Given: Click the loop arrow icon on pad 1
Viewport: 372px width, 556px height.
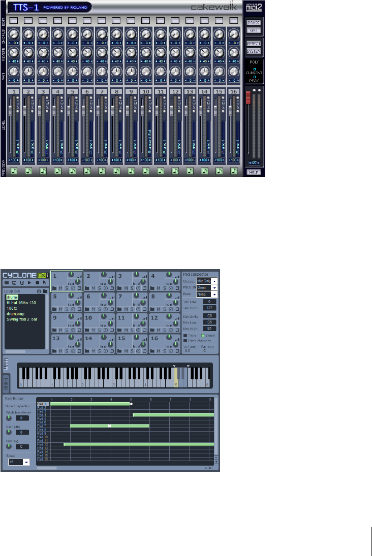Looking at the screenshot, I should (79, 288).
